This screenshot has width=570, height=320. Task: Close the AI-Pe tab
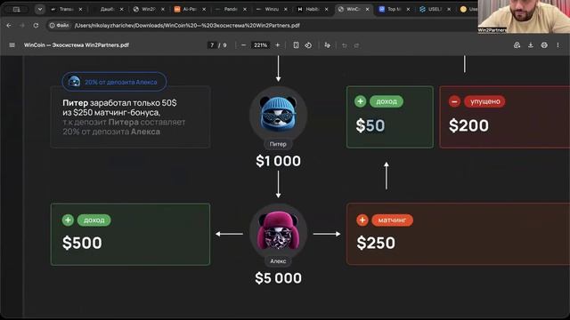[x=204, y=9]
